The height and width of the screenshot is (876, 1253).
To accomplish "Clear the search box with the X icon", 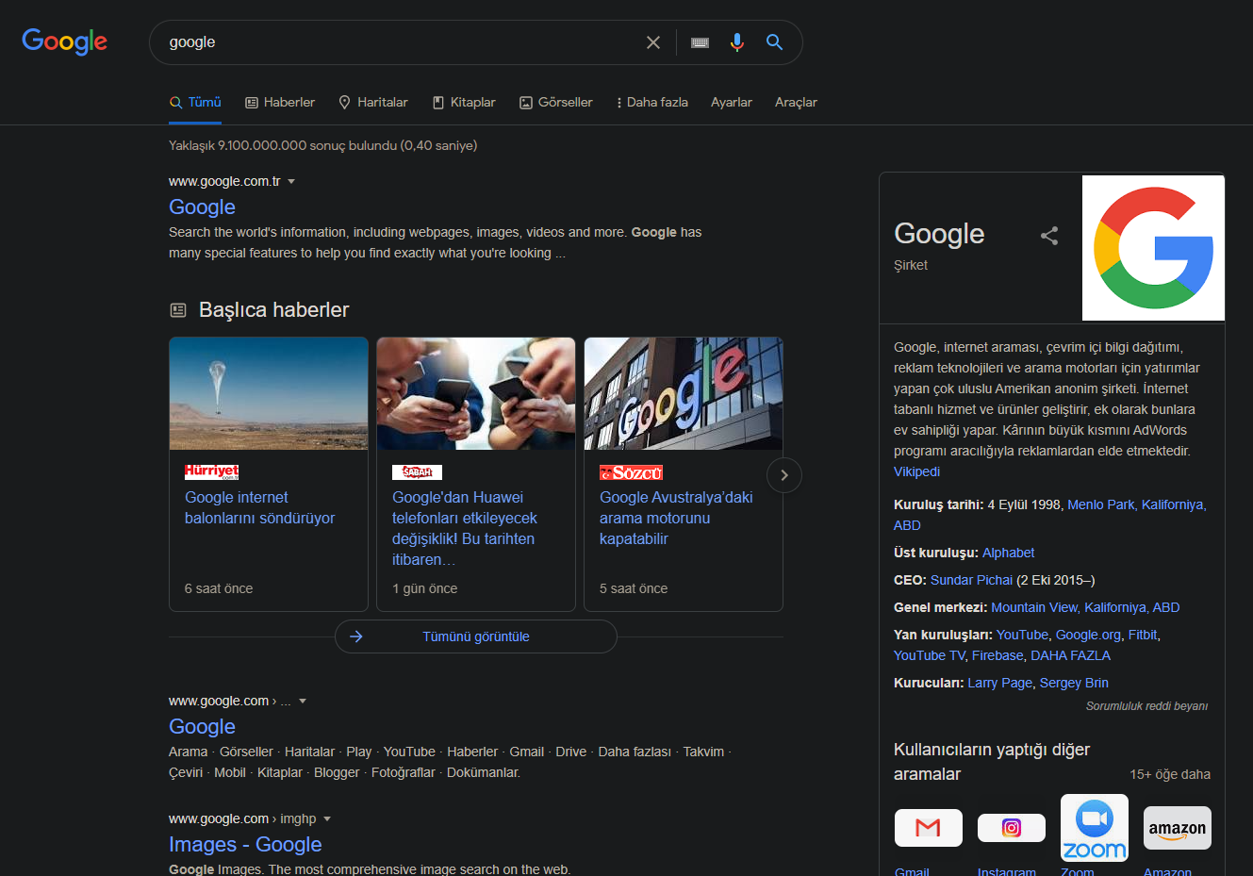I will tap(653, 42).
